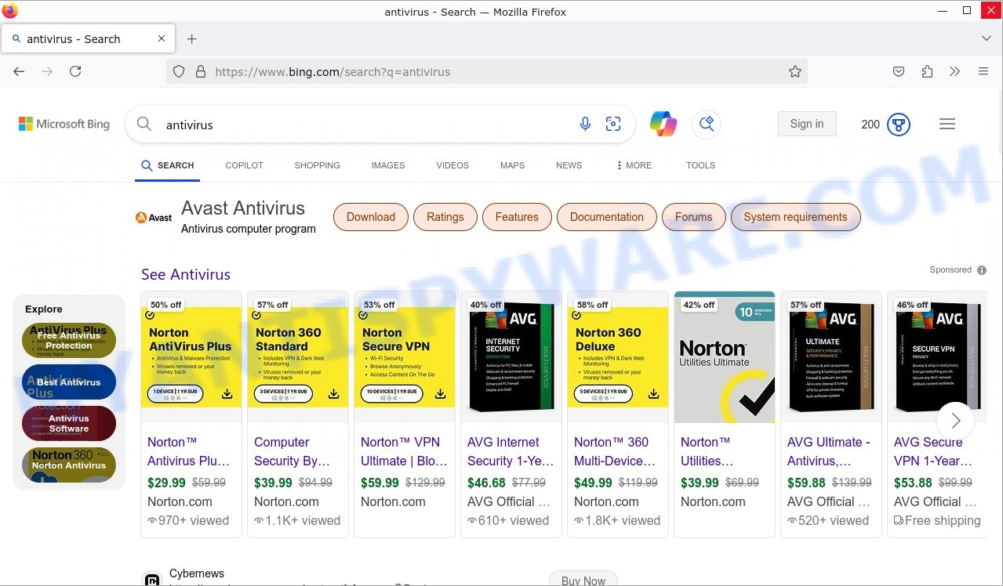Image resolution: width=1003 pixels, height=586 pixels.
Task: Open the tracking protection shield icon
Action: click(179, 71)
